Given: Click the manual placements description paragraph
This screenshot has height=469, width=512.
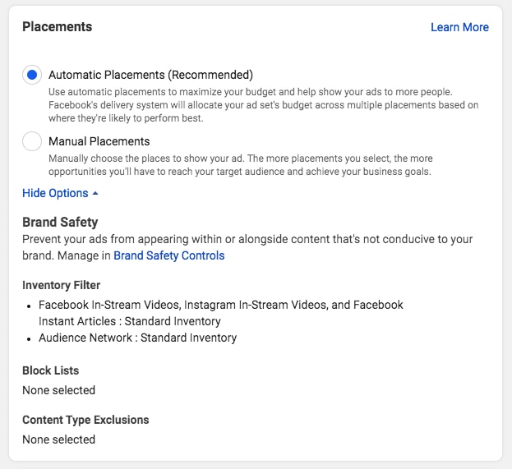Looking at the screenshot, I should [x=240, y=165].
